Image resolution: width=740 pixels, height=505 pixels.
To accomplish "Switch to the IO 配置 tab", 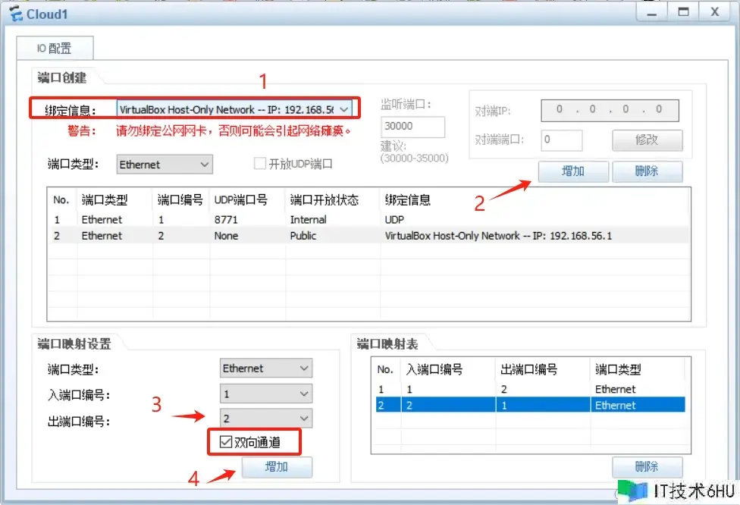I will pos(55,49).
